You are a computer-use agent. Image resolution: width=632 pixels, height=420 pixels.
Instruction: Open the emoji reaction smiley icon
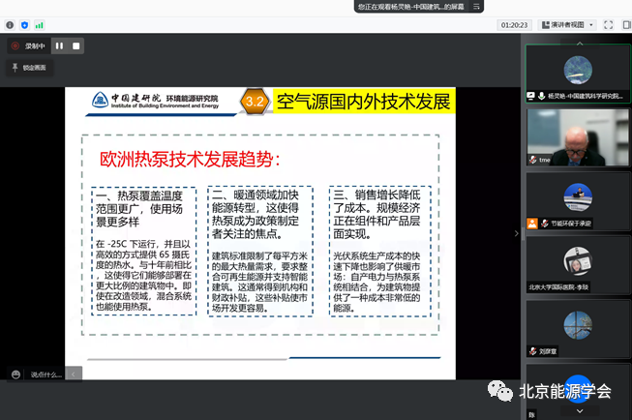tap(15, 375)
